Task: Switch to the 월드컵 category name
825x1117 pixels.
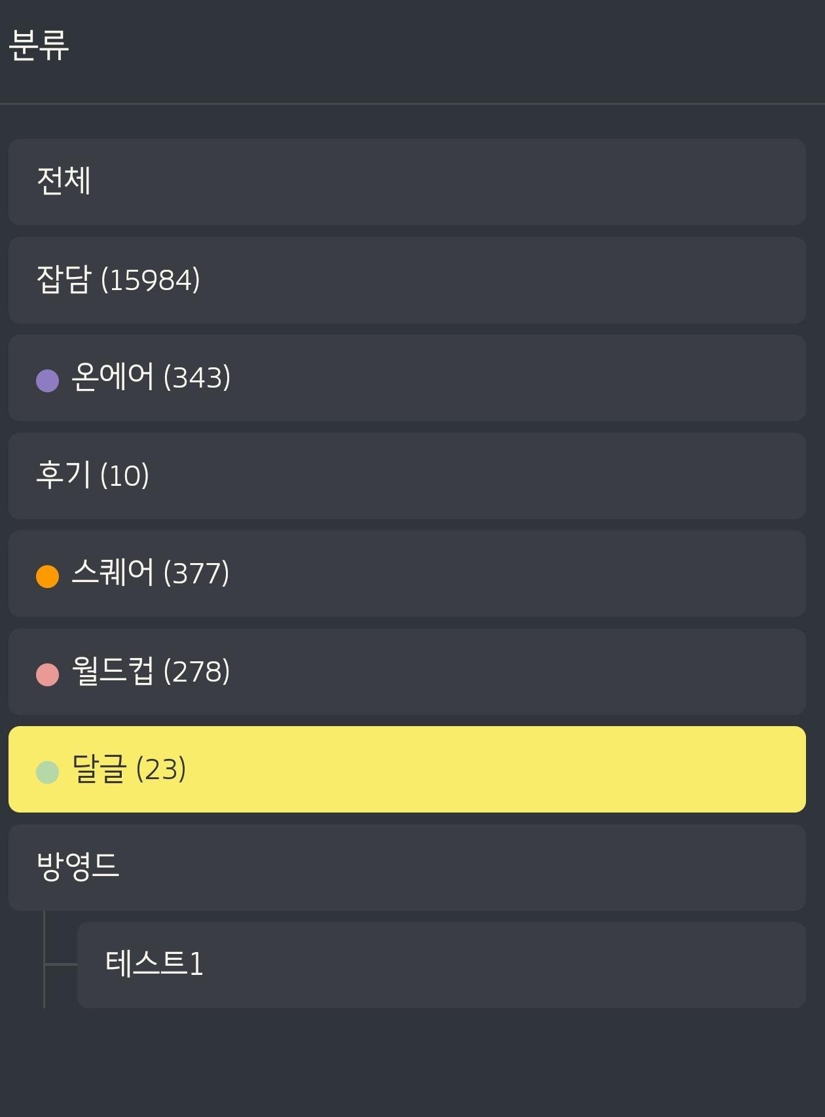Action: click(113, 671)
